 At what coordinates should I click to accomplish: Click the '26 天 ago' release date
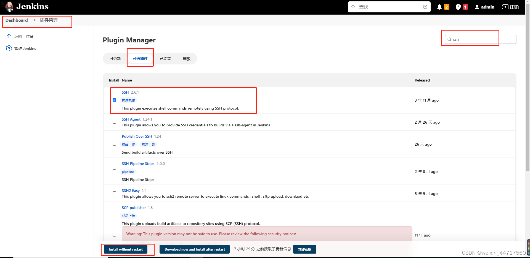423,144
